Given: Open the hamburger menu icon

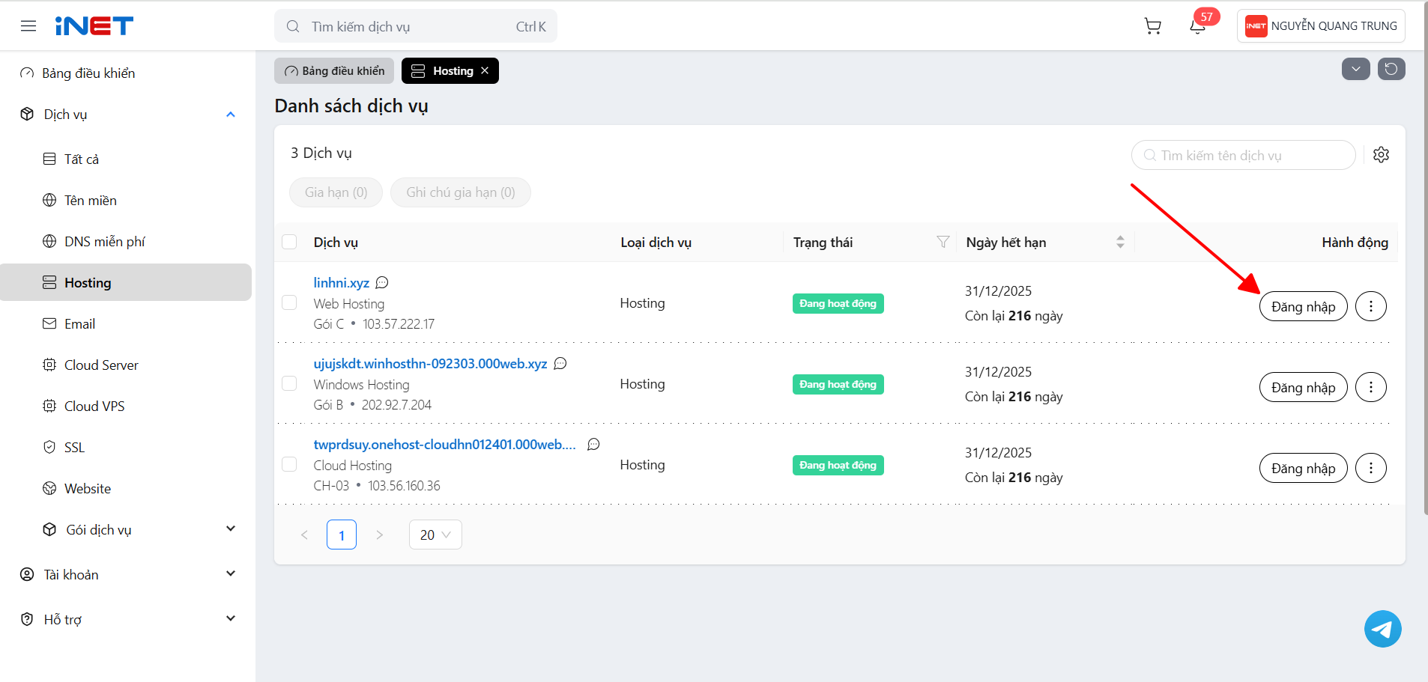Looking at the screenshot, I should [x=28, y=26].
